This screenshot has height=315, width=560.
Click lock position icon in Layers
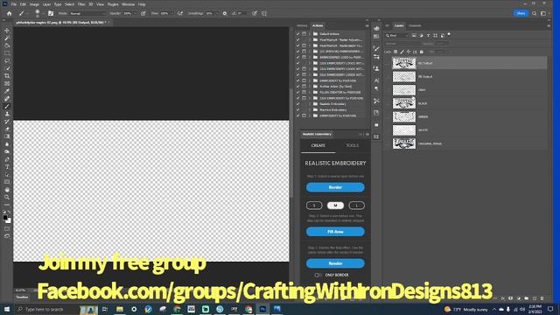pos(409,52)
